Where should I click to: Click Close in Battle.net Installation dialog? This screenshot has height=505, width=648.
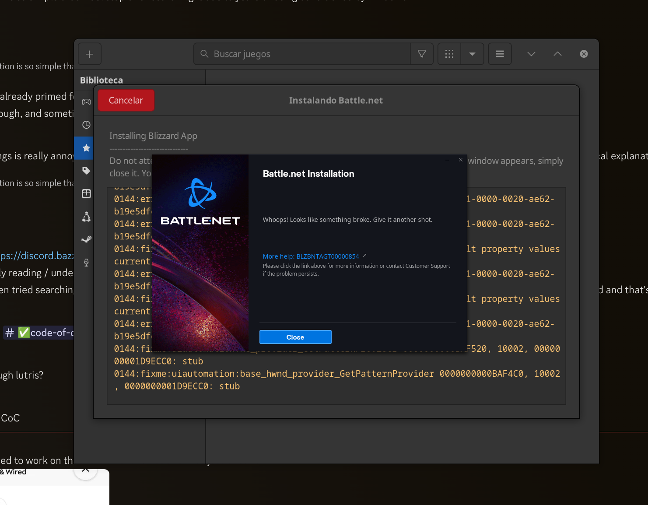pos(295,337)
